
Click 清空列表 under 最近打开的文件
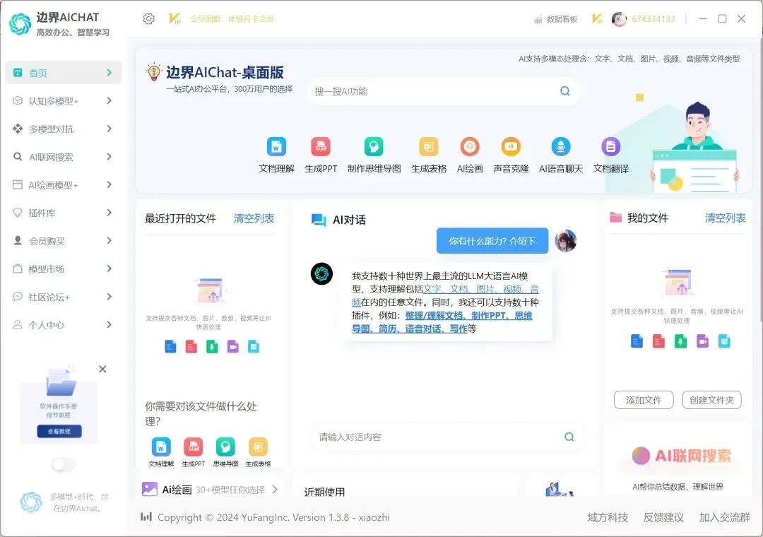coord(254,218)
